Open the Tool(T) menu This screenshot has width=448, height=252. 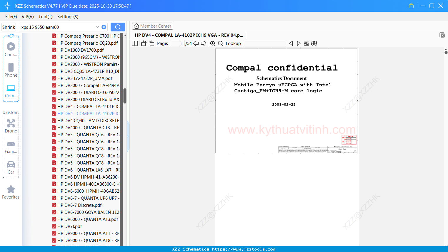[46, 17]
